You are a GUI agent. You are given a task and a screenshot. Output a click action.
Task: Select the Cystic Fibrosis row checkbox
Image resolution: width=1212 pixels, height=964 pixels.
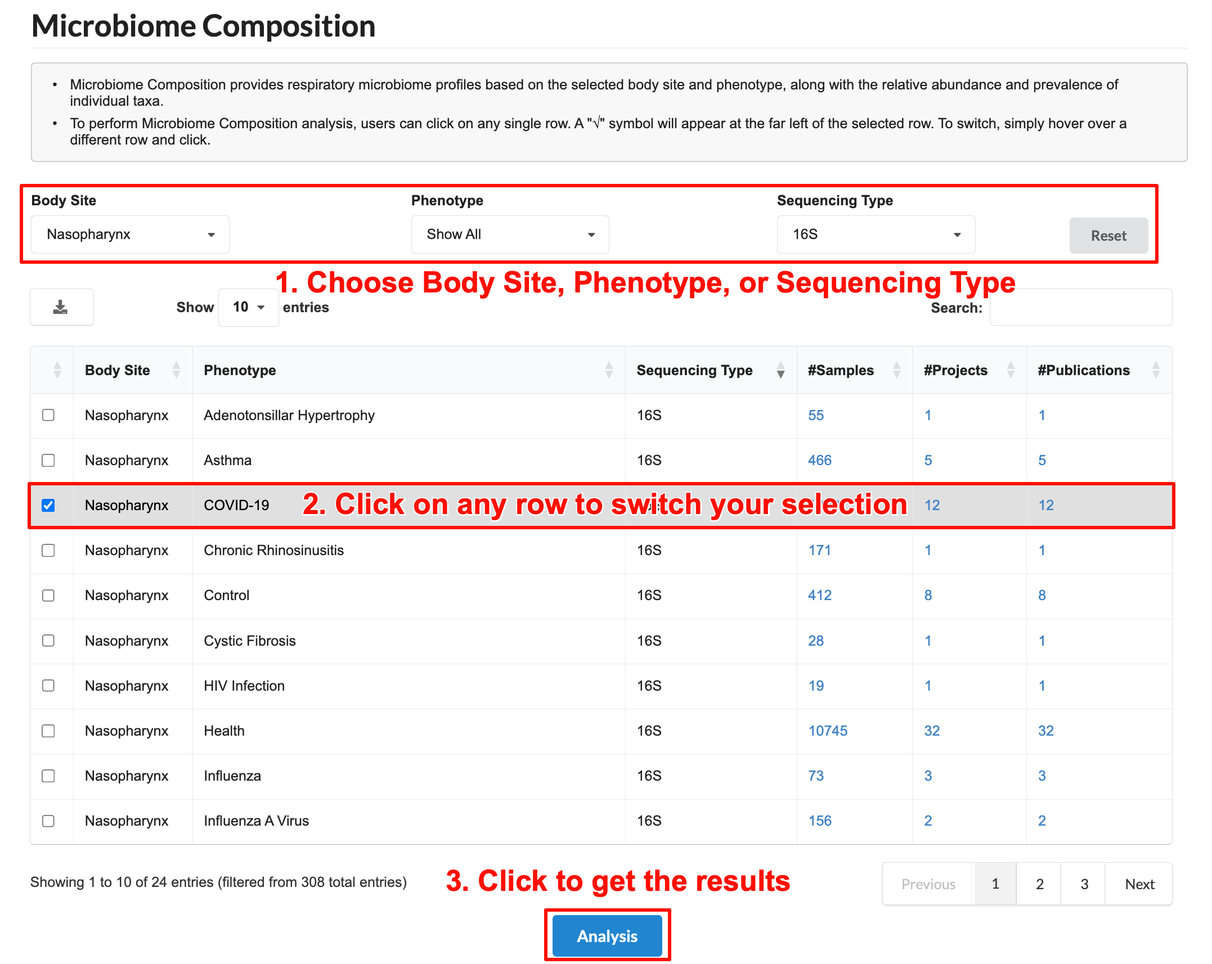[48, 641]
